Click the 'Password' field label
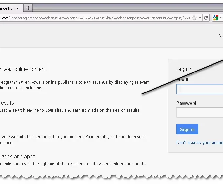The height and width of the screenshot is (184, 223). [186, 103]
